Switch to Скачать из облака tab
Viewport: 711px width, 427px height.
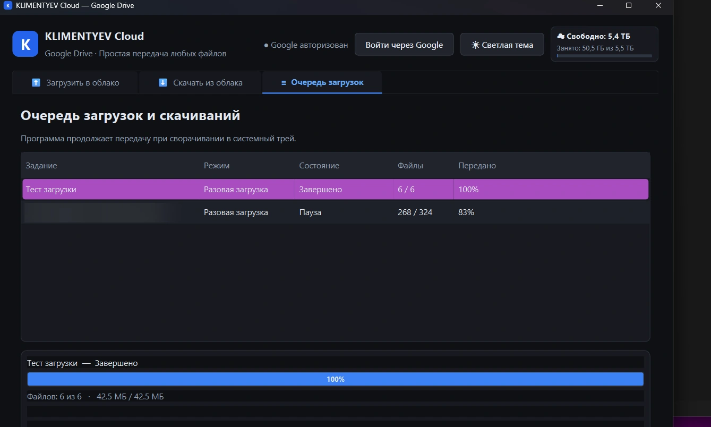tap(200, 83)
